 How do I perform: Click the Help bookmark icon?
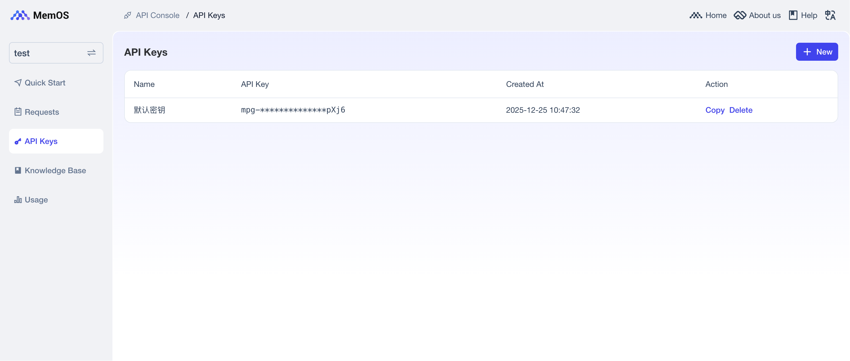point(793,15)
